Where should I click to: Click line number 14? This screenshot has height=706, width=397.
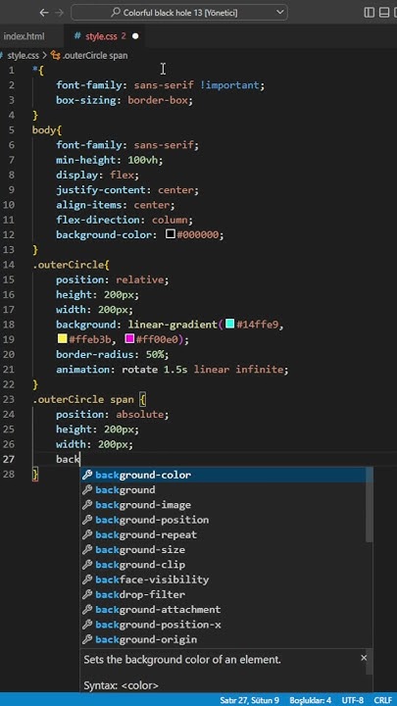coord(9,265)
